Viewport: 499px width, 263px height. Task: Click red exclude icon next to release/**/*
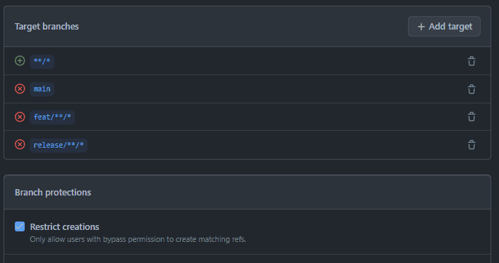click(20, 145)
